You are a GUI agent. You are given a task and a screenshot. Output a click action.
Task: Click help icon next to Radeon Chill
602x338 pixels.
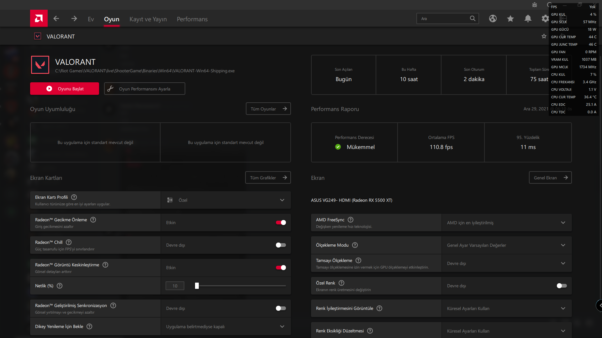69,242
